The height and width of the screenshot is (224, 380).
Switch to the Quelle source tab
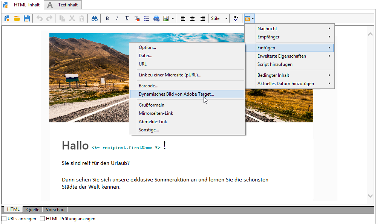point(33,210)
